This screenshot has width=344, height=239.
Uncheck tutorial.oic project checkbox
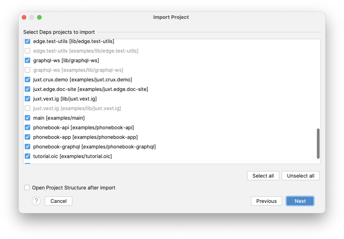pos(28,156)
